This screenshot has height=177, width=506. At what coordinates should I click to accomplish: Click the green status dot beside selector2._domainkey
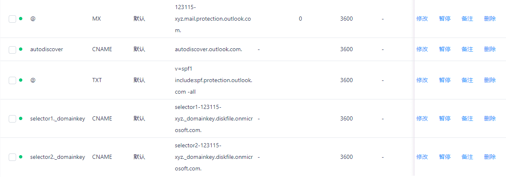coord(21,157)
